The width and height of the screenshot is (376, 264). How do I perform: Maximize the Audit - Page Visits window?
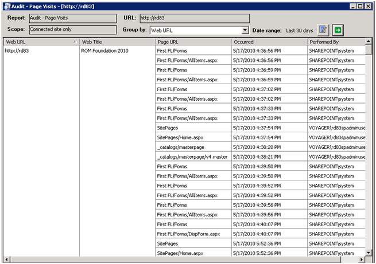[x=360, y=6]
